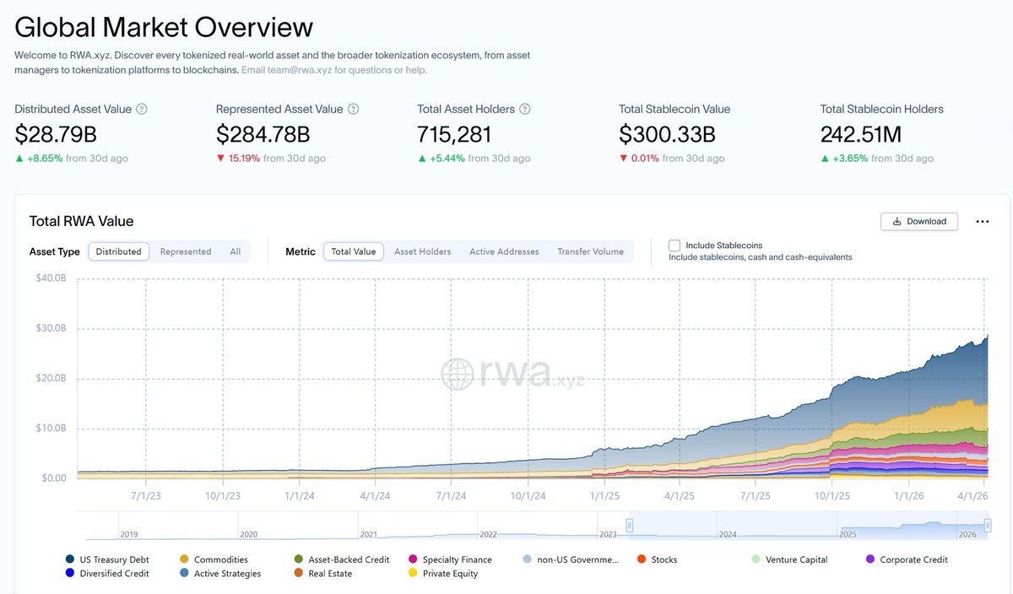Screen dimensions: 1013x594
Task: Select the All asset type option
Action: (x=236, y=251)
